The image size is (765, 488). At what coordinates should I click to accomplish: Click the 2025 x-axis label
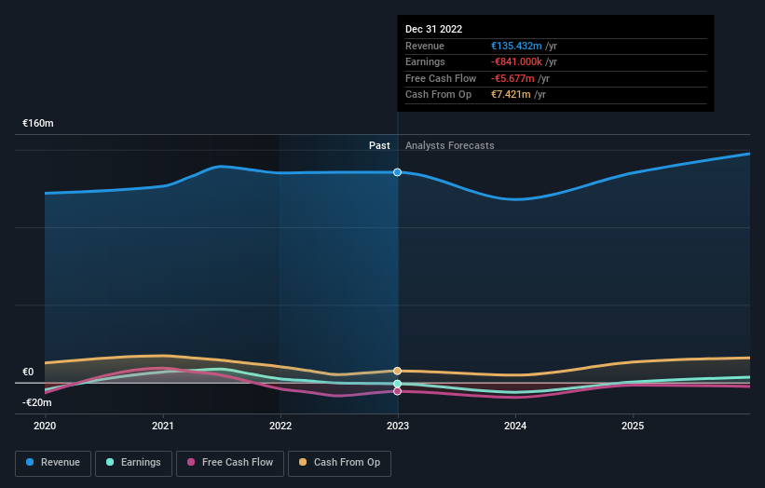[633, 427]
